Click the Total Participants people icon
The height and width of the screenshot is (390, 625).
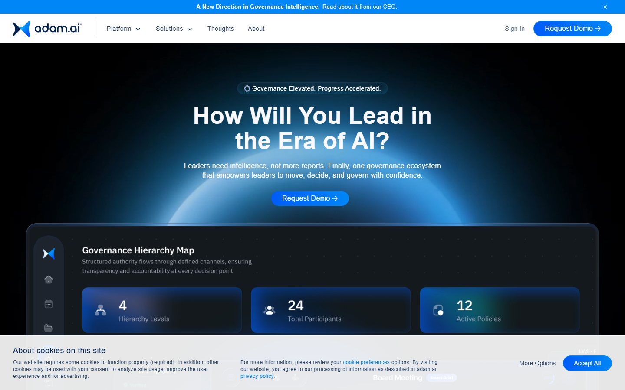(x=270, y=310)
